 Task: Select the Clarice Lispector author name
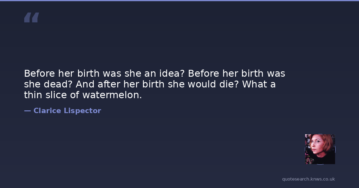(x=67, y=111)
